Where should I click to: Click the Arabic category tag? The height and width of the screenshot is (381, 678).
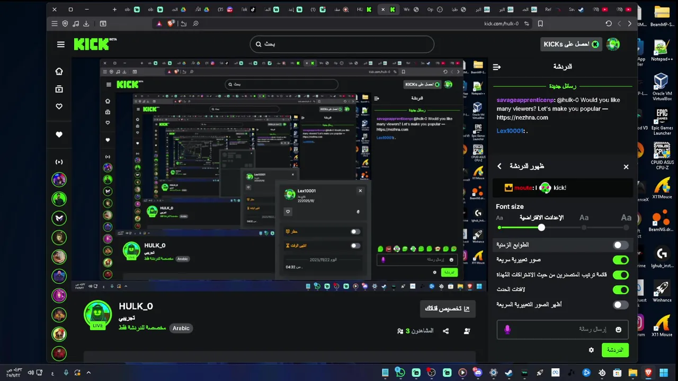pos(181,328)
